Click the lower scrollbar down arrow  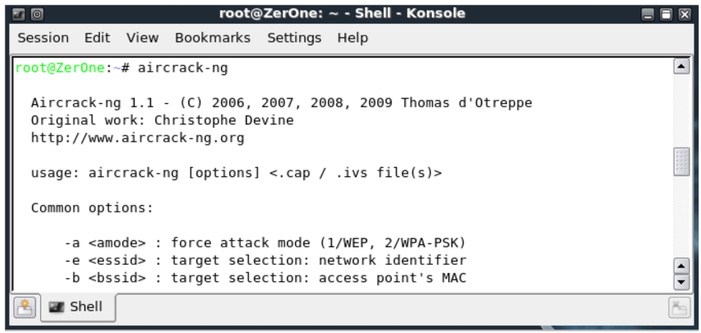point(681,282)
